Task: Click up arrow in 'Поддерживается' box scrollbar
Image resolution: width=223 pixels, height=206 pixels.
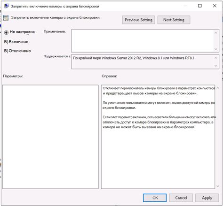Action: click(x=216, y=58)
